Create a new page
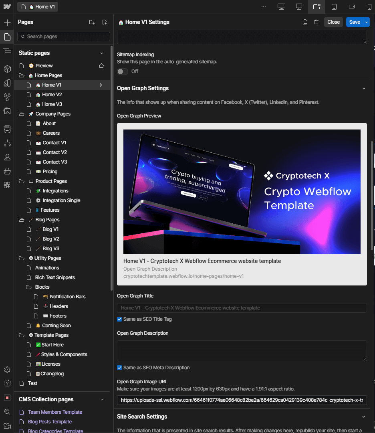This screenshot has height=433, width=375. [104, 22]
